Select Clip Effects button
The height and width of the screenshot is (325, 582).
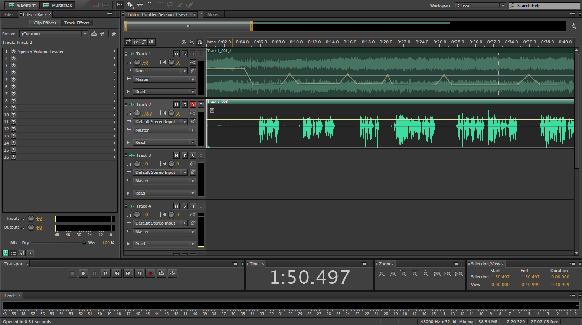coord(45,23)
